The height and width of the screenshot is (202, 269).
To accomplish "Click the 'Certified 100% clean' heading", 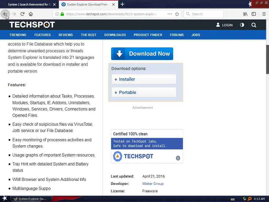I will tap(130, 134).
